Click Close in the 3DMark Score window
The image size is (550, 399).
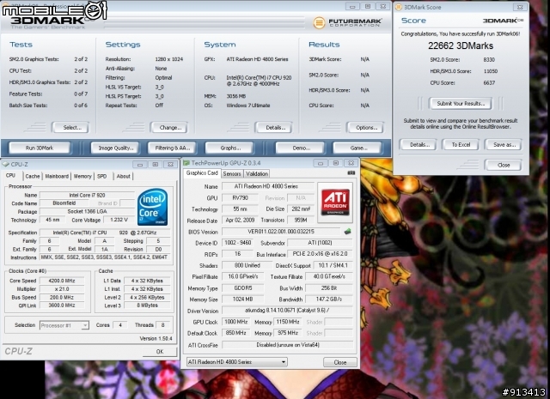(504, 165)
